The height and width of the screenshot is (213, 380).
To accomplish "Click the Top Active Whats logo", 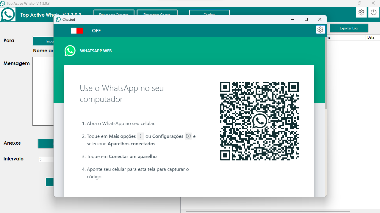I will coord(8,14).
